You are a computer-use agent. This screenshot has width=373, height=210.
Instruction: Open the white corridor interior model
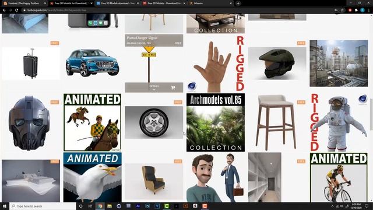point(265,177)
